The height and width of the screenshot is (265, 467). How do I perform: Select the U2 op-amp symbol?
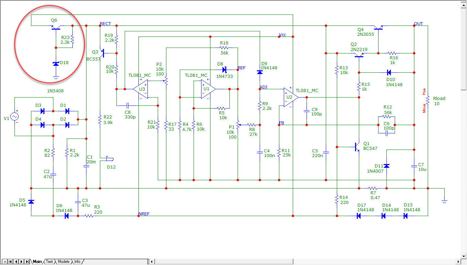pyautogui.click(x=290, y=97)
